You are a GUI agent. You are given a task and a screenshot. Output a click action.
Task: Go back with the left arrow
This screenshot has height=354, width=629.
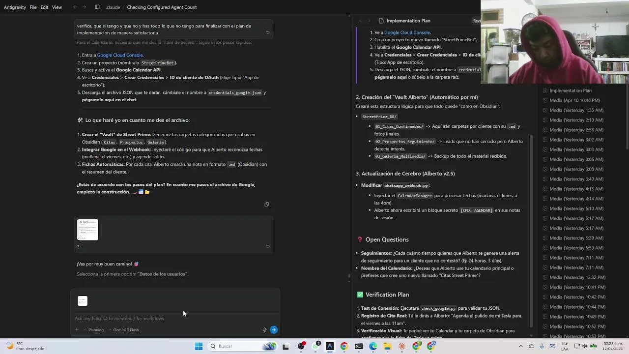pyautogui.click(x=75, y=7)
